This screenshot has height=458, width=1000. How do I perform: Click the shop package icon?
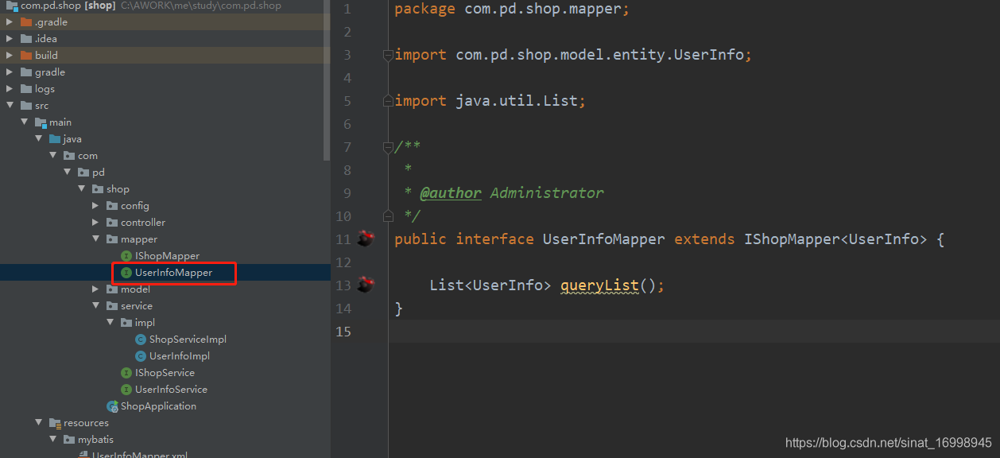(98, 188)
